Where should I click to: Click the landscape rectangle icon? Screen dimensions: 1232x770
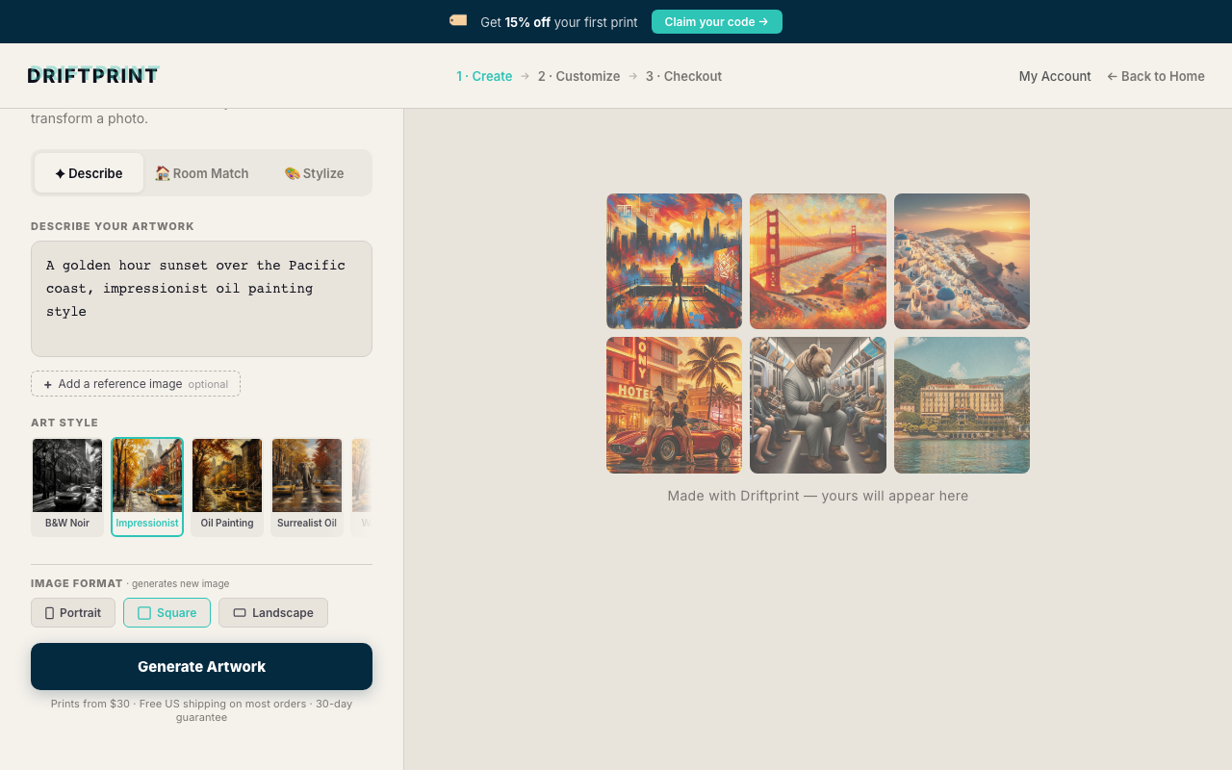click(240, 613)
